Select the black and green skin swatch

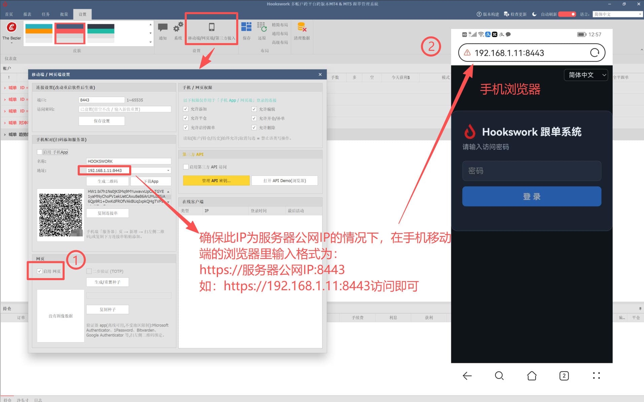[101, 33]
